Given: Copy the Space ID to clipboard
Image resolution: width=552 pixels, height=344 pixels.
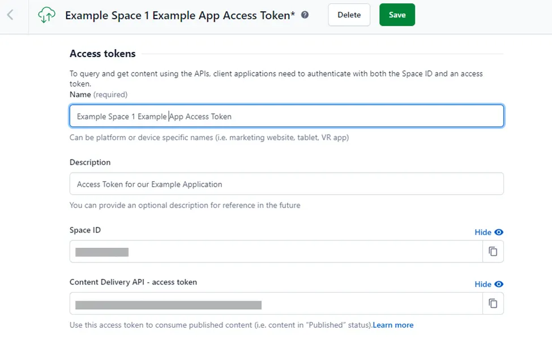Looking at the screenshot, I should click(493, 252).
